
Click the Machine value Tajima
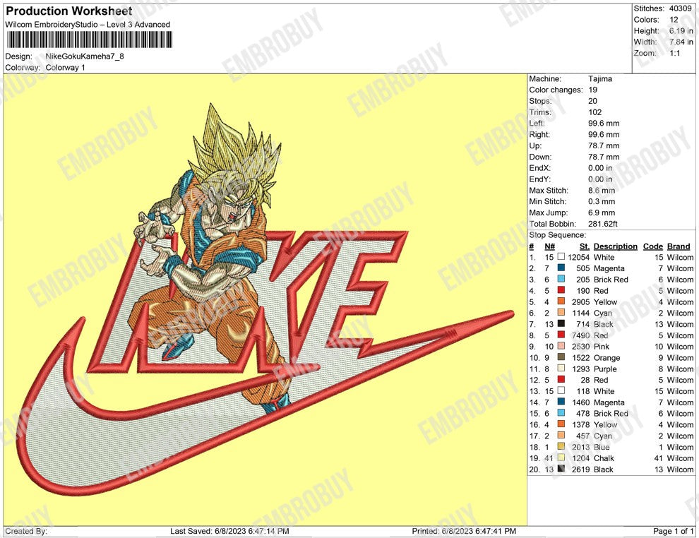coord(600,78)
